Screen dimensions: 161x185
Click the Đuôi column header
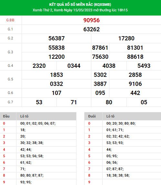click(x=92, y=116)
